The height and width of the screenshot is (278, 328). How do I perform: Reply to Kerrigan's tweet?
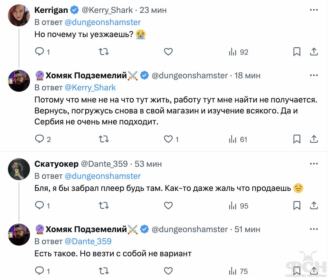point(40,52)
